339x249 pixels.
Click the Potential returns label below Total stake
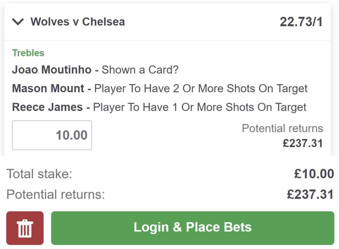coord(56,195)
